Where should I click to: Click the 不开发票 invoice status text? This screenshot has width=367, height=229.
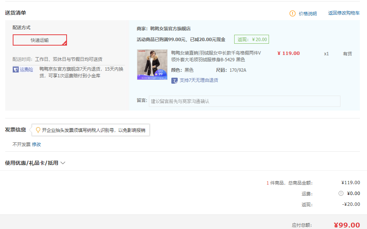22,145
